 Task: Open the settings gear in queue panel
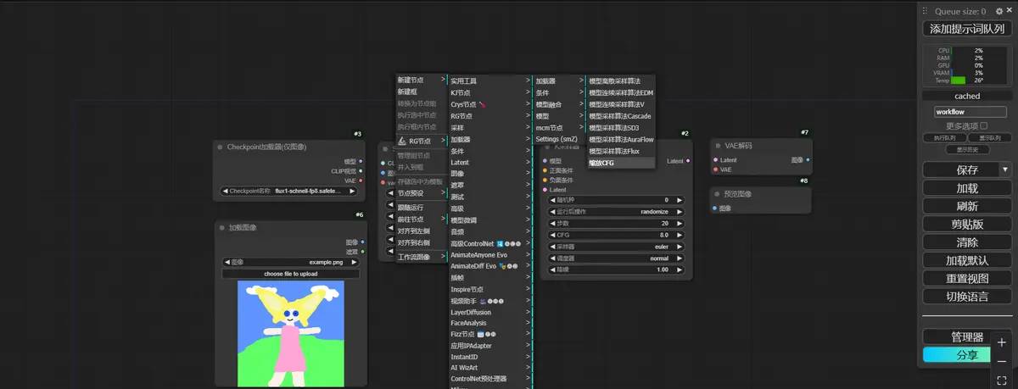click(x=998, y=11)
